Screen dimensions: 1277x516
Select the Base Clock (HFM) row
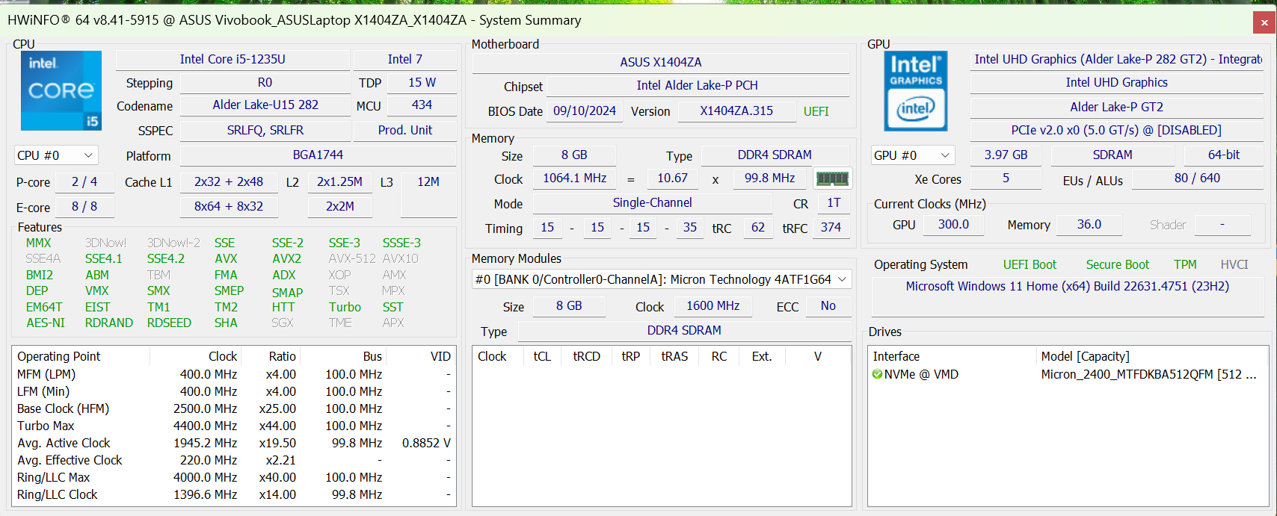tap(234, 408)
